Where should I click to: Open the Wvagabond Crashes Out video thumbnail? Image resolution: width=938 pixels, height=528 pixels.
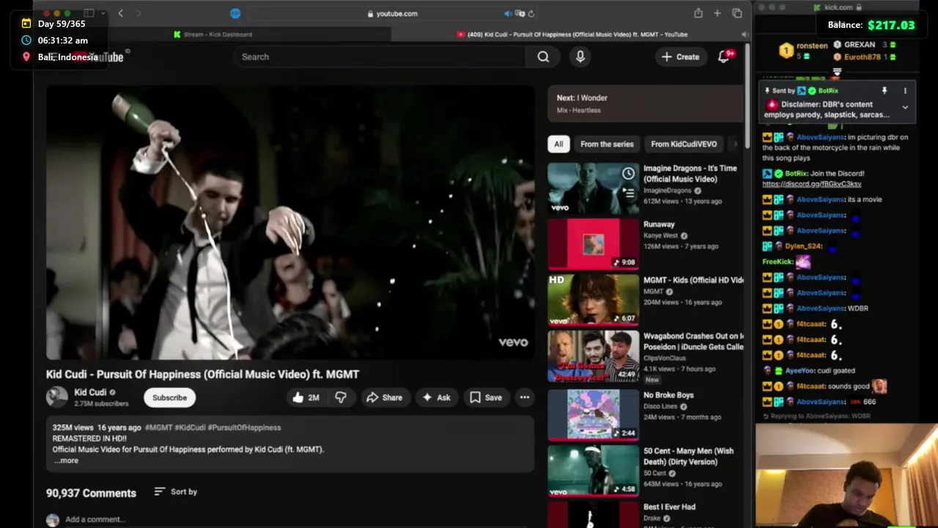coord(594,356)
